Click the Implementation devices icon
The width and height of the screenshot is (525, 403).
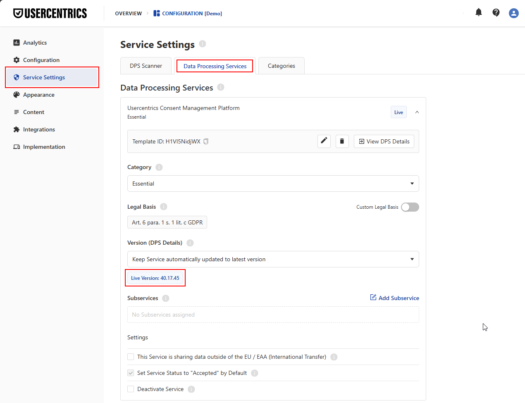coord(17,147)
